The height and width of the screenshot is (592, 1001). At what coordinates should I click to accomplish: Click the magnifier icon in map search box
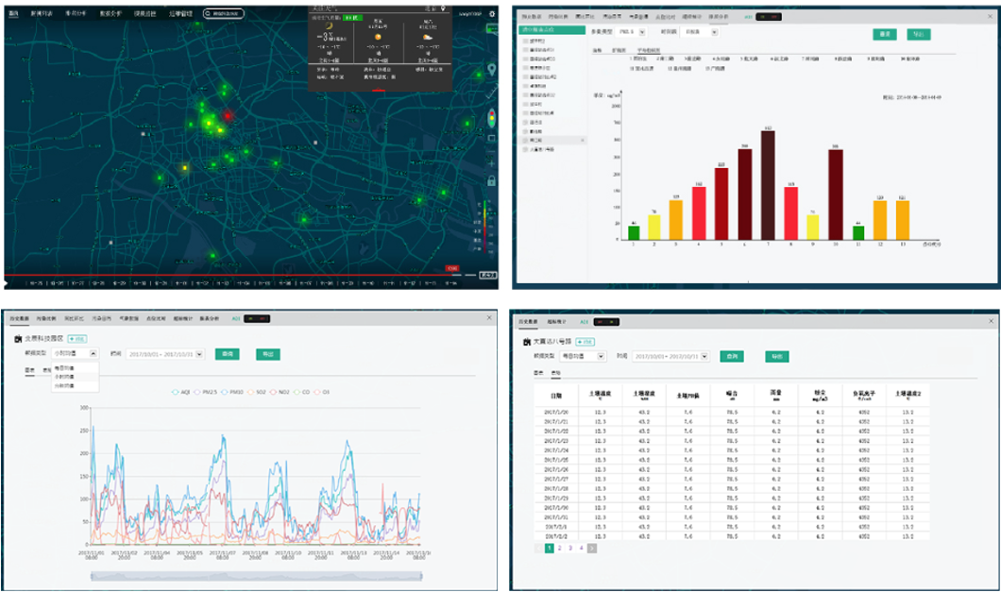[x=208, y=13]
